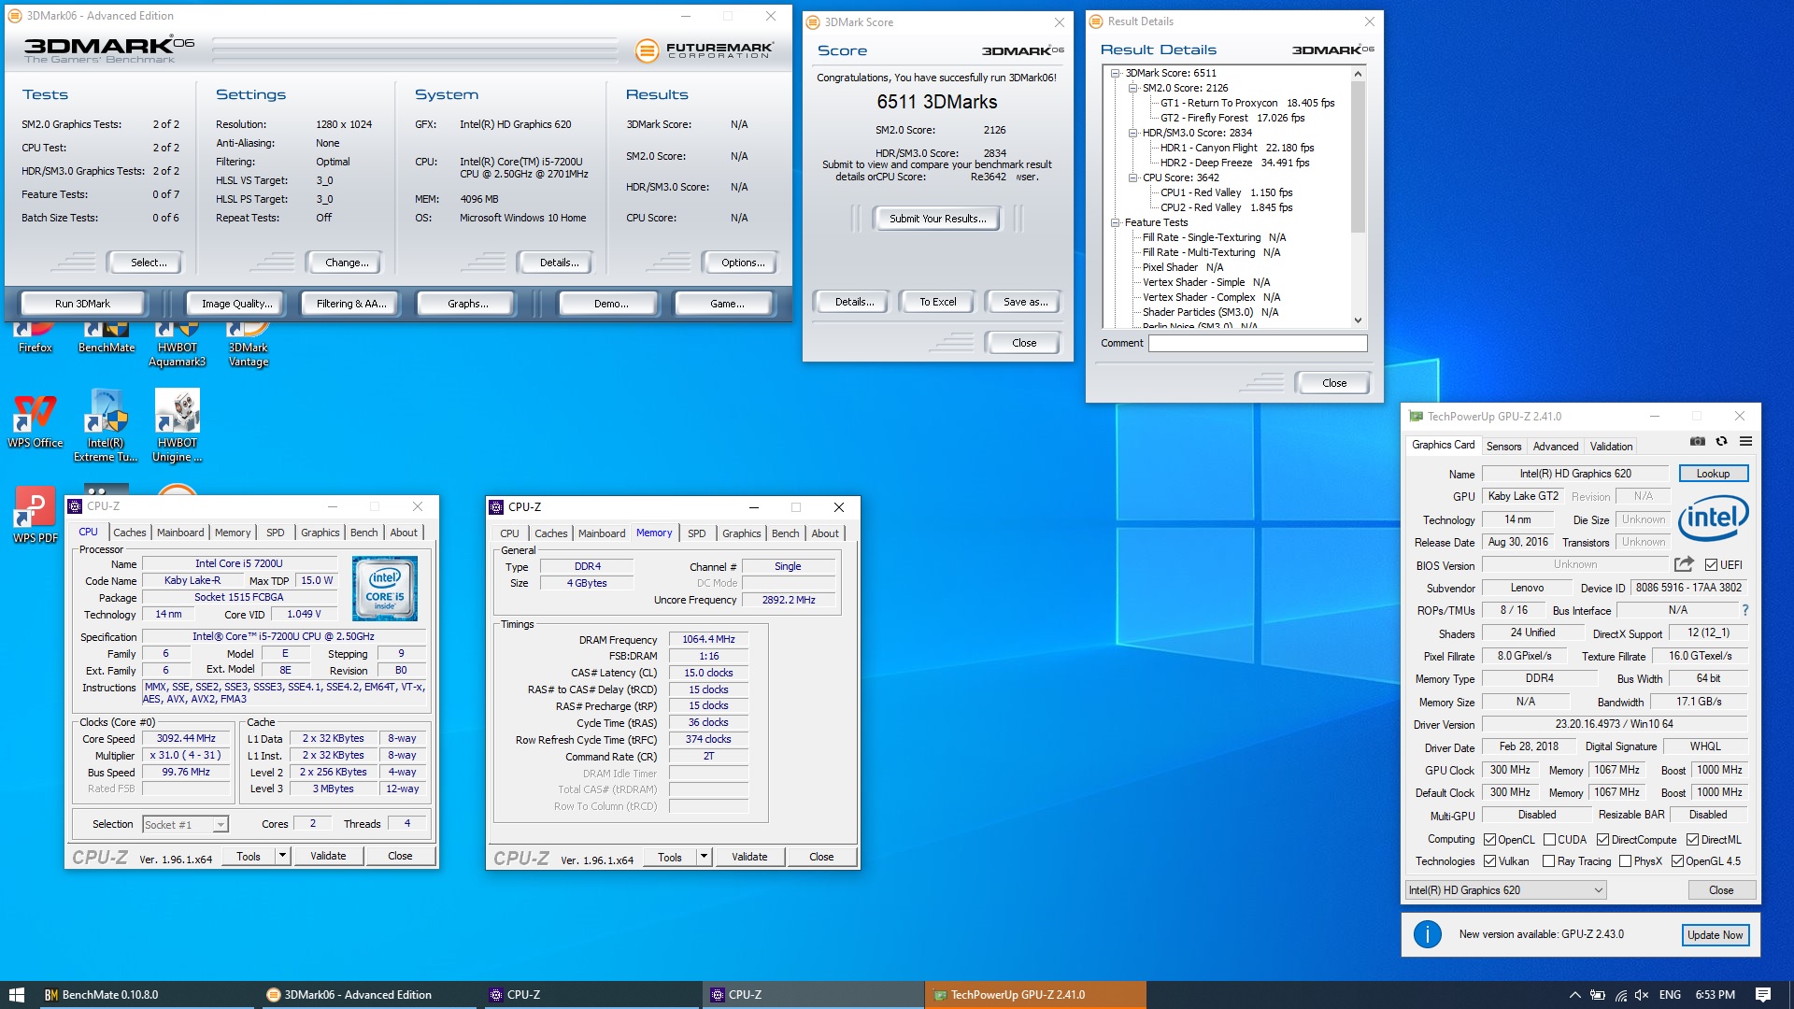The image size is (1794, 1009).
Task: Open Intel Extreme Tuning desktop icon
Action: tap(107, 427)
